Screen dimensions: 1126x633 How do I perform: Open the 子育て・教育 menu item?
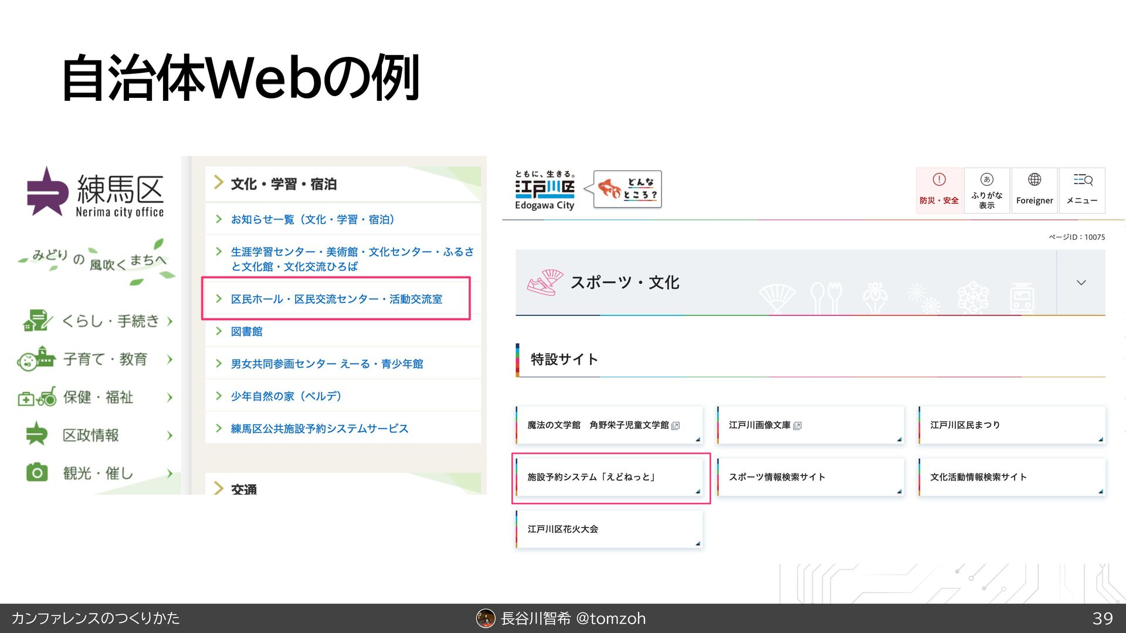click(105, 359)
